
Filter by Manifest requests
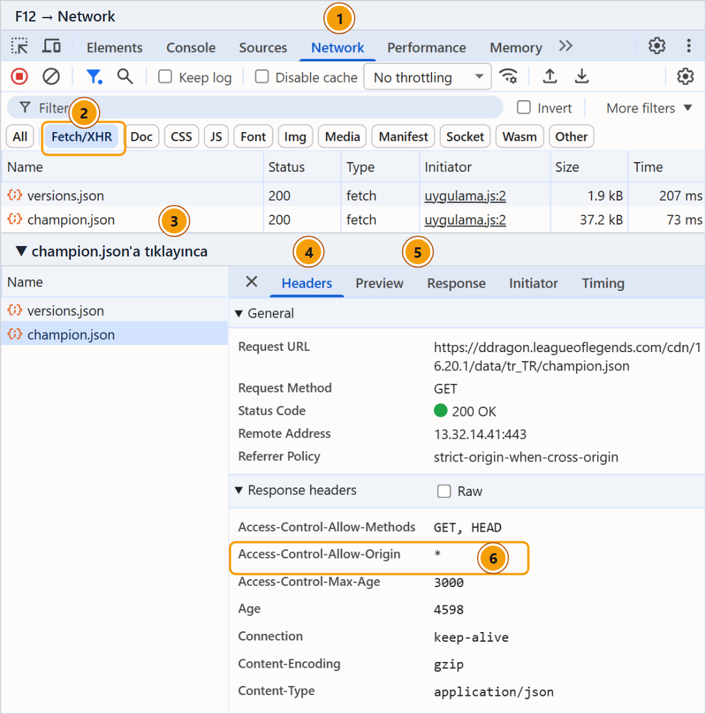click(x=403, y=137)
